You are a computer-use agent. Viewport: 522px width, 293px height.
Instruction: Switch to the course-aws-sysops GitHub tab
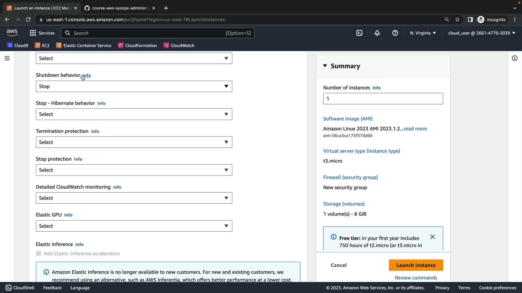(120, 8)
